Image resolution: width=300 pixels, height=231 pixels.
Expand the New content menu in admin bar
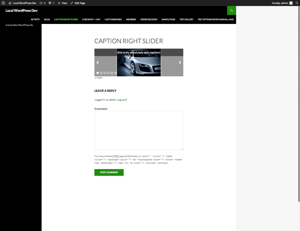tap(62, 3)
